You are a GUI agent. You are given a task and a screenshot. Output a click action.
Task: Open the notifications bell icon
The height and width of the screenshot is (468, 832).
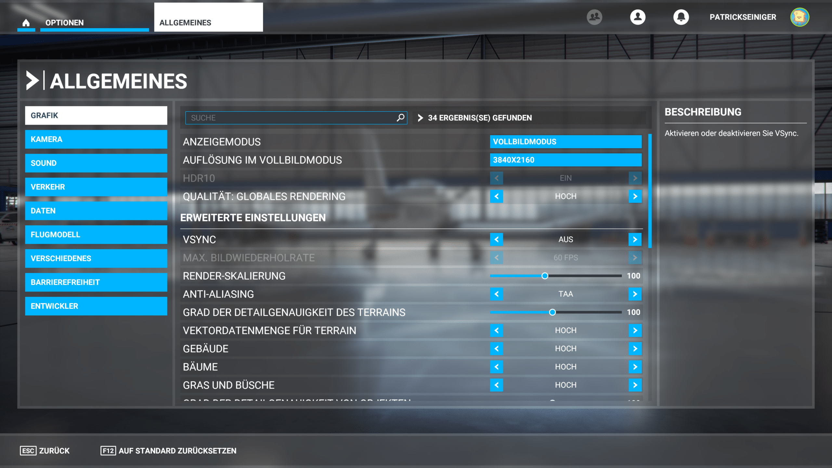pos(681,17)
